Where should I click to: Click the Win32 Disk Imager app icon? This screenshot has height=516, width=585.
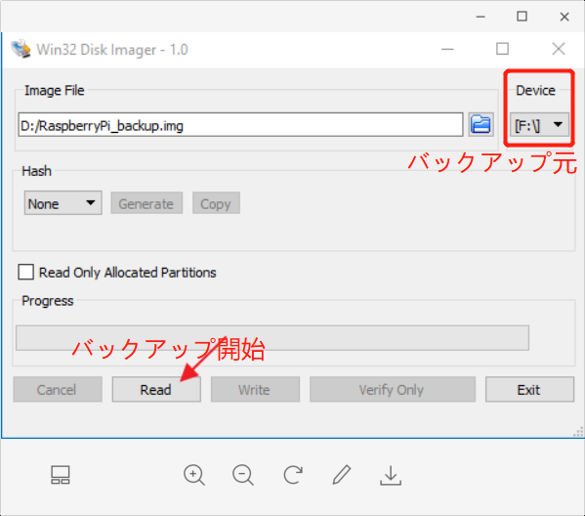[21, 49]
